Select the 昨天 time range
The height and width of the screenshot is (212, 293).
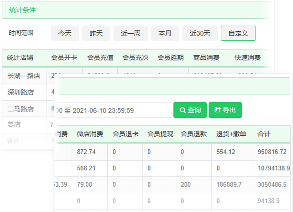(x=96, y=33)
